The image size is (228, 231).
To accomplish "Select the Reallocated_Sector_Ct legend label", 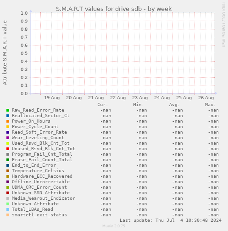I will coord(41,116).
